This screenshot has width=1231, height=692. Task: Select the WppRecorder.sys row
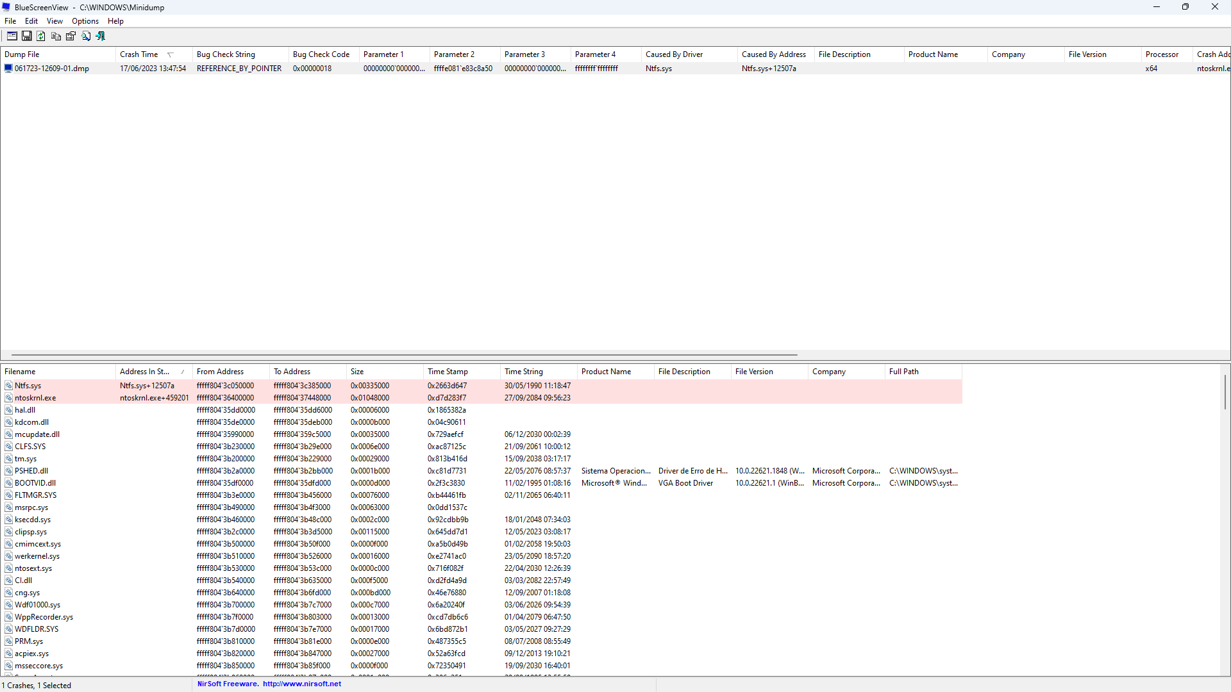point(481,617)
